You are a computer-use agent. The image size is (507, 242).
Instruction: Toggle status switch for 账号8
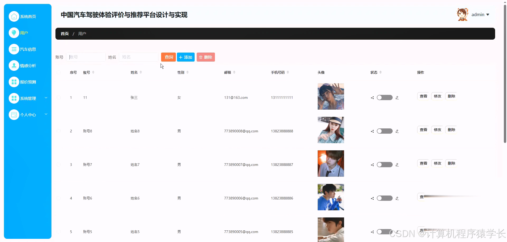pyautogui.click(x=385, y=131)
